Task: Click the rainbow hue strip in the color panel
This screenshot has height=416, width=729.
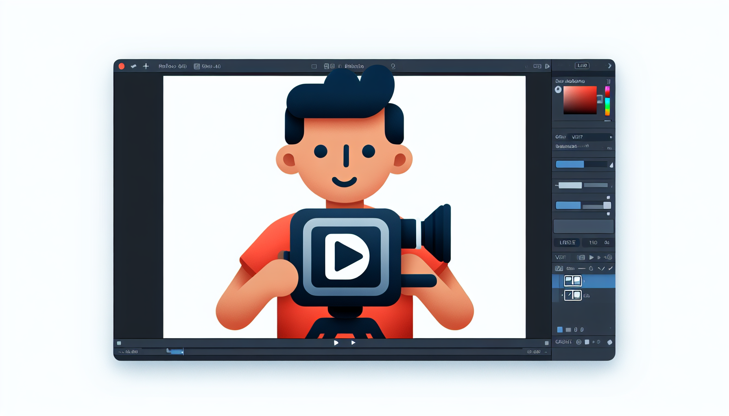Action: coord(607,101)
